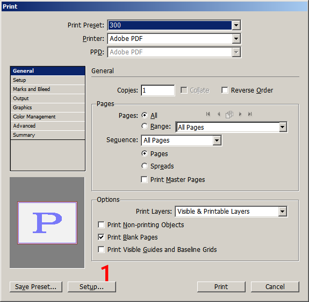Cancel the Print dialog
The width and height of the screenshot is (309, 302).
coord(275,287)
